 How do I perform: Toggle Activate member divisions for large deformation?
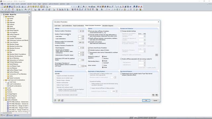point(89,35)
